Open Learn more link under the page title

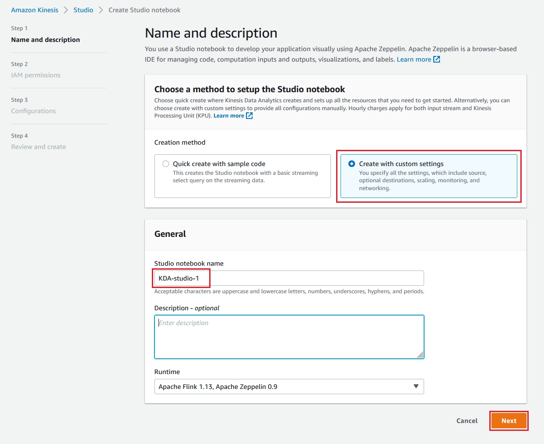click(414, 59)
